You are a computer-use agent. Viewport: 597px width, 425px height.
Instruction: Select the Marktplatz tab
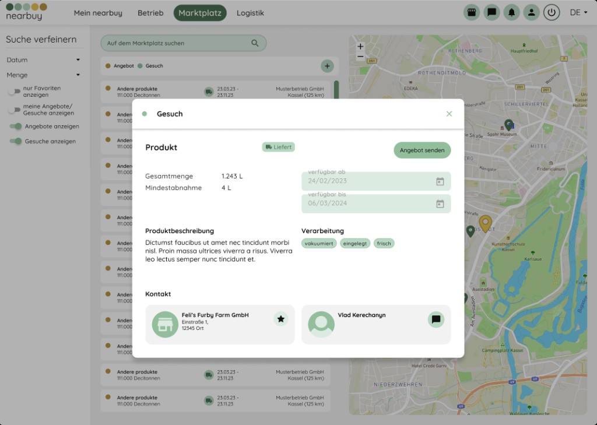click(200, 13)
